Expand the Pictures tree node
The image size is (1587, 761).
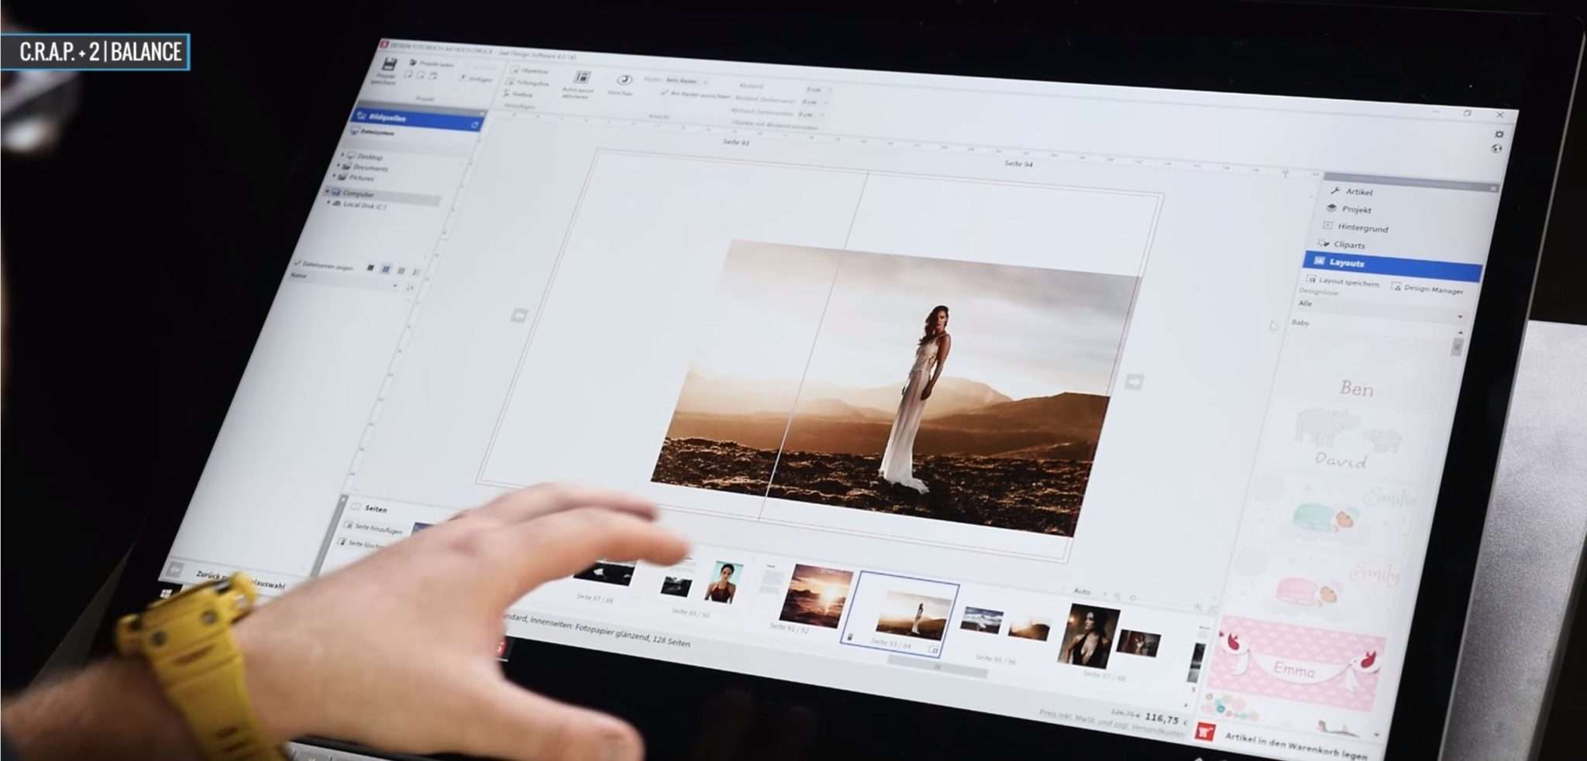[x=334, y=177]
